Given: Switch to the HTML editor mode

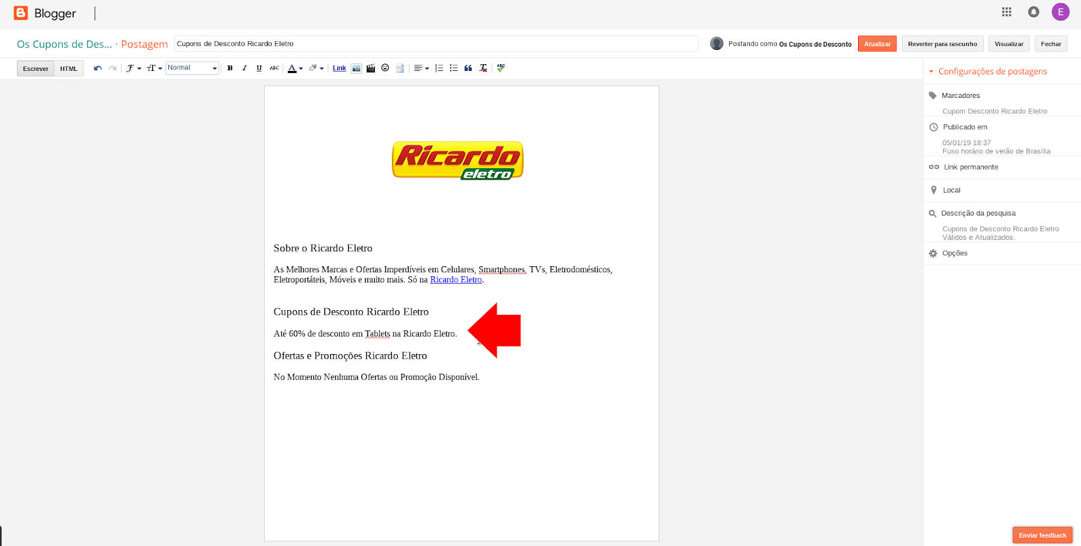Looking at the screenshot, I should pyautogui.click(x=69, y=68).
